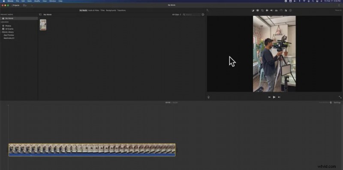
Task: Click the import media down-arrow icon
Action: 32,5
